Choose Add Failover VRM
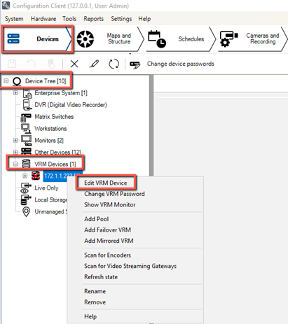The width and height of the screenshot is (288, 324). 107,230
